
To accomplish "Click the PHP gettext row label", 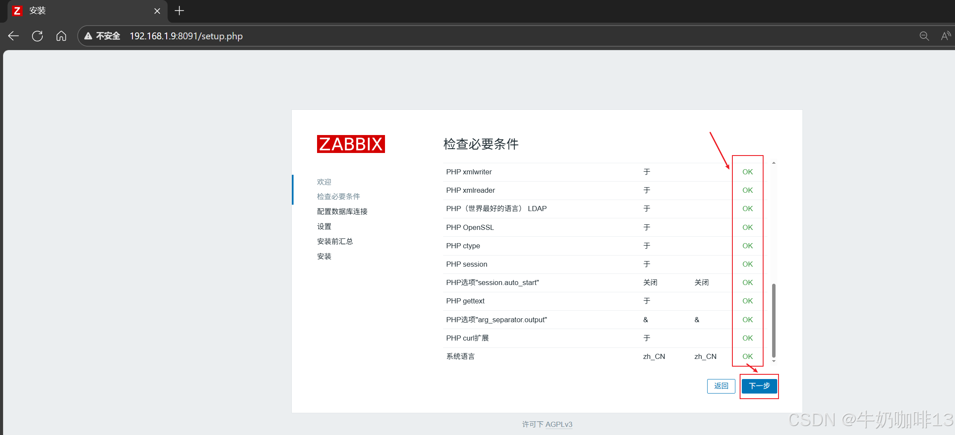I will pyautogui.click(x=465, y=301).
